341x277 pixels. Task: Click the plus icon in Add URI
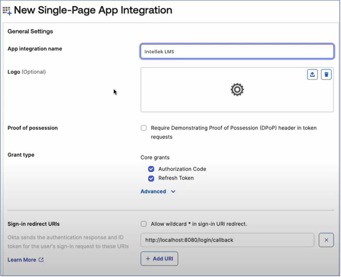[x=148, y=258]
